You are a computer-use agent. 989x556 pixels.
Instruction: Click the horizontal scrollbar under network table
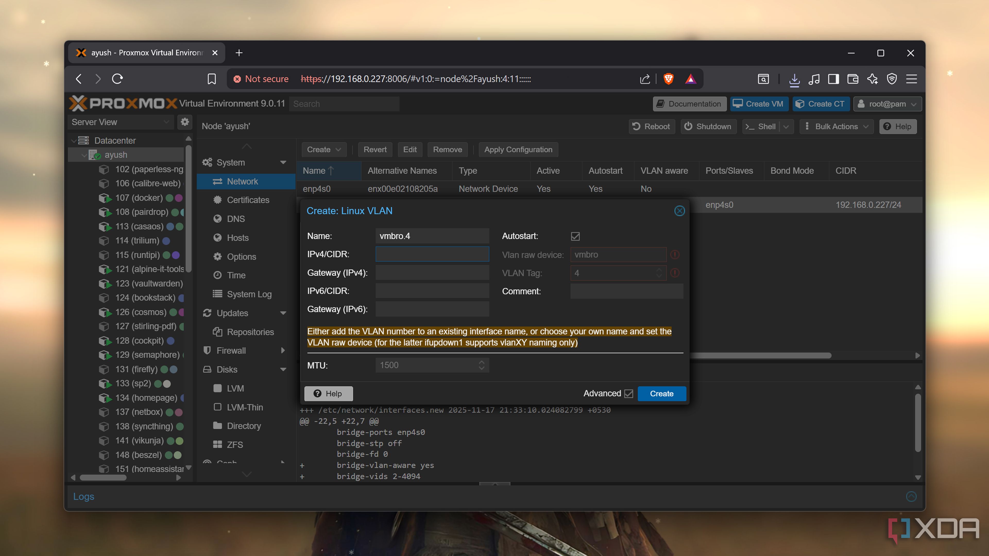[x=760, y=356]
